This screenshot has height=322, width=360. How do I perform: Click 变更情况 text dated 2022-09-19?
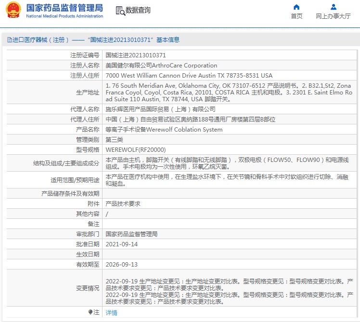tap(230, 291)
